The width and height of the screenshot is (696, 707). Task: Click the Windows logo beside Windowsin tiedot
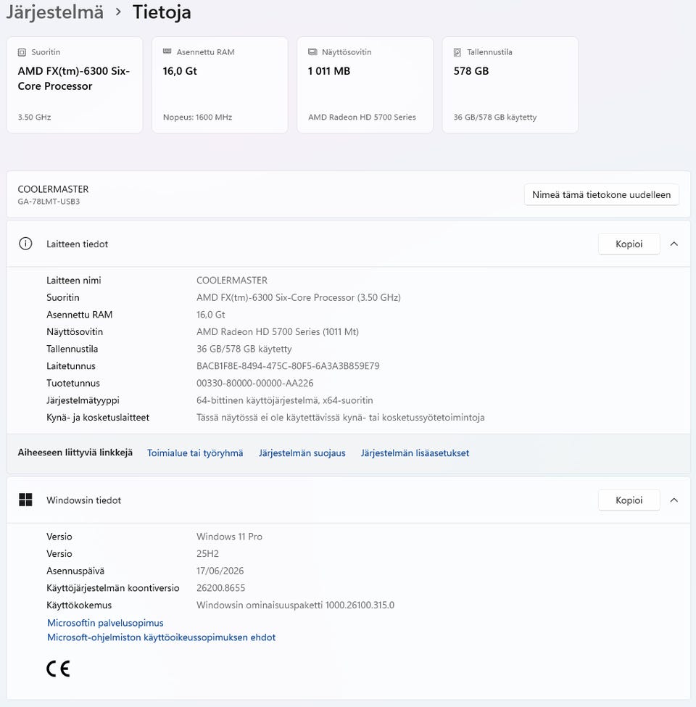[x=25, y=500]
